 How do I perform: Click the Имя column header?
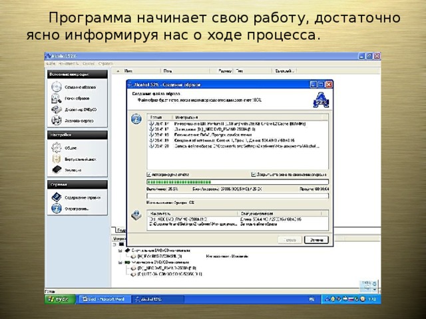(x=140, y=71)
